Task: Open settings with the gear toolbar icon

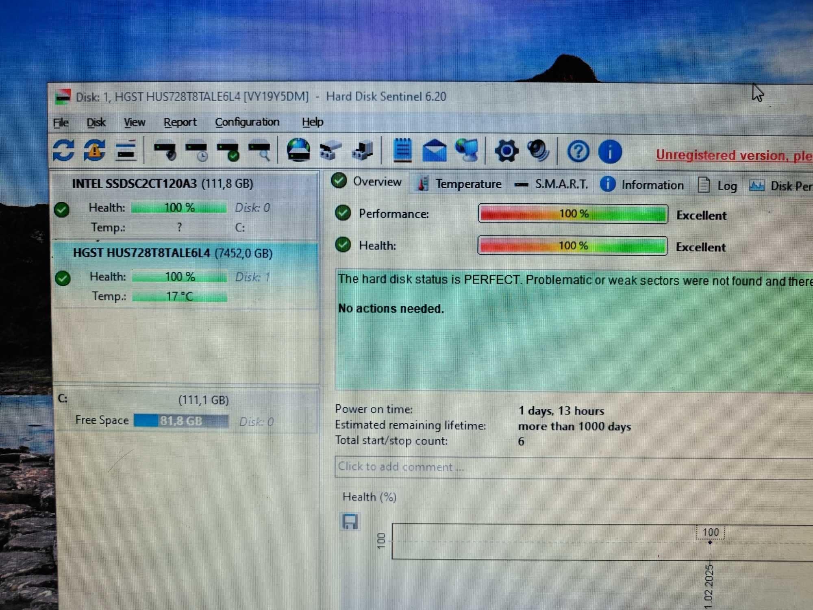Action: [506, 151]
